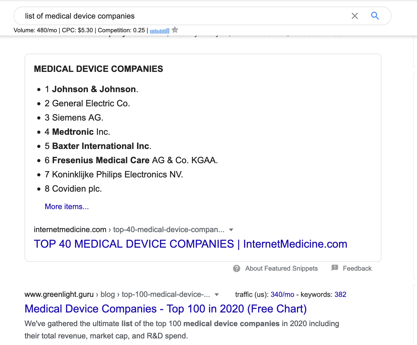Open the TOP 40 MEDICAL DEVICE COMPANIES result
This screenshot has width=417, height=345.
pyautogui.click(x=190, y=244)
